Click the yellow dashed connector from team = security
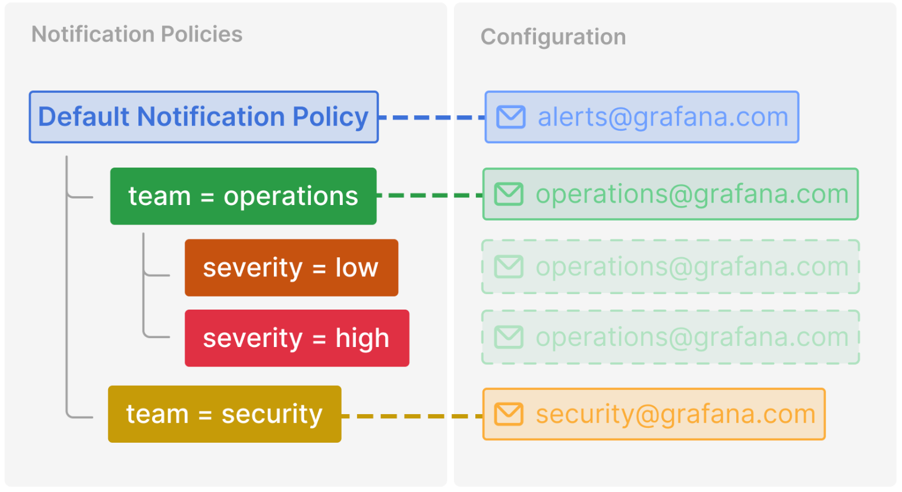Image resolution: width=902 pixels, height=492 pixels. pos(412,416)
